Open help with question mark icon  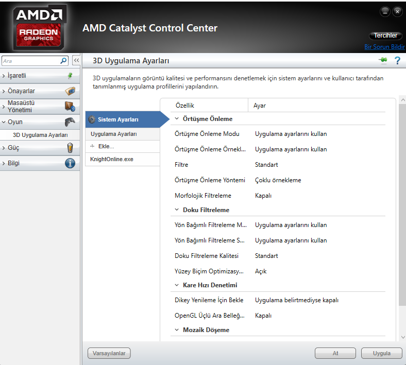pyautogui.click(x=397, y=61)
